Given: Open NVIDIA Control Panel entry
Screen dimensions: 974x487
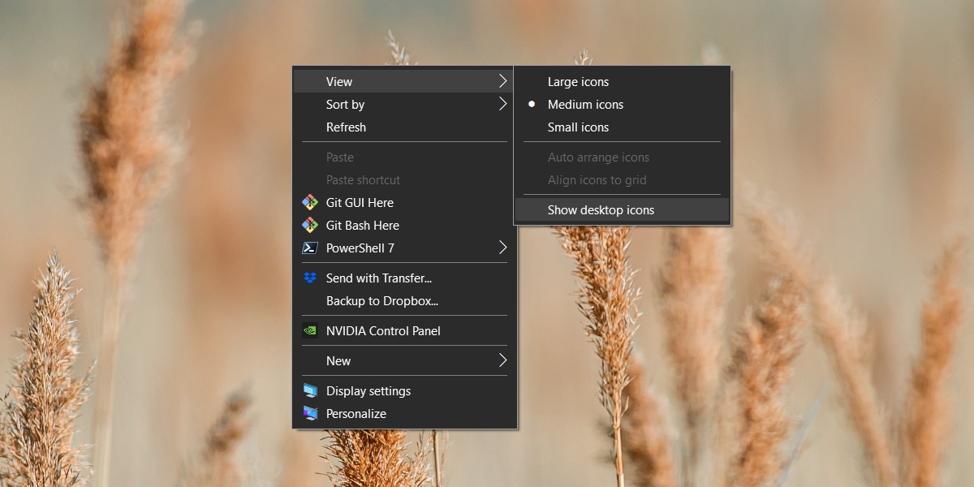Looking at the screenshot, I should coord(403,331).
